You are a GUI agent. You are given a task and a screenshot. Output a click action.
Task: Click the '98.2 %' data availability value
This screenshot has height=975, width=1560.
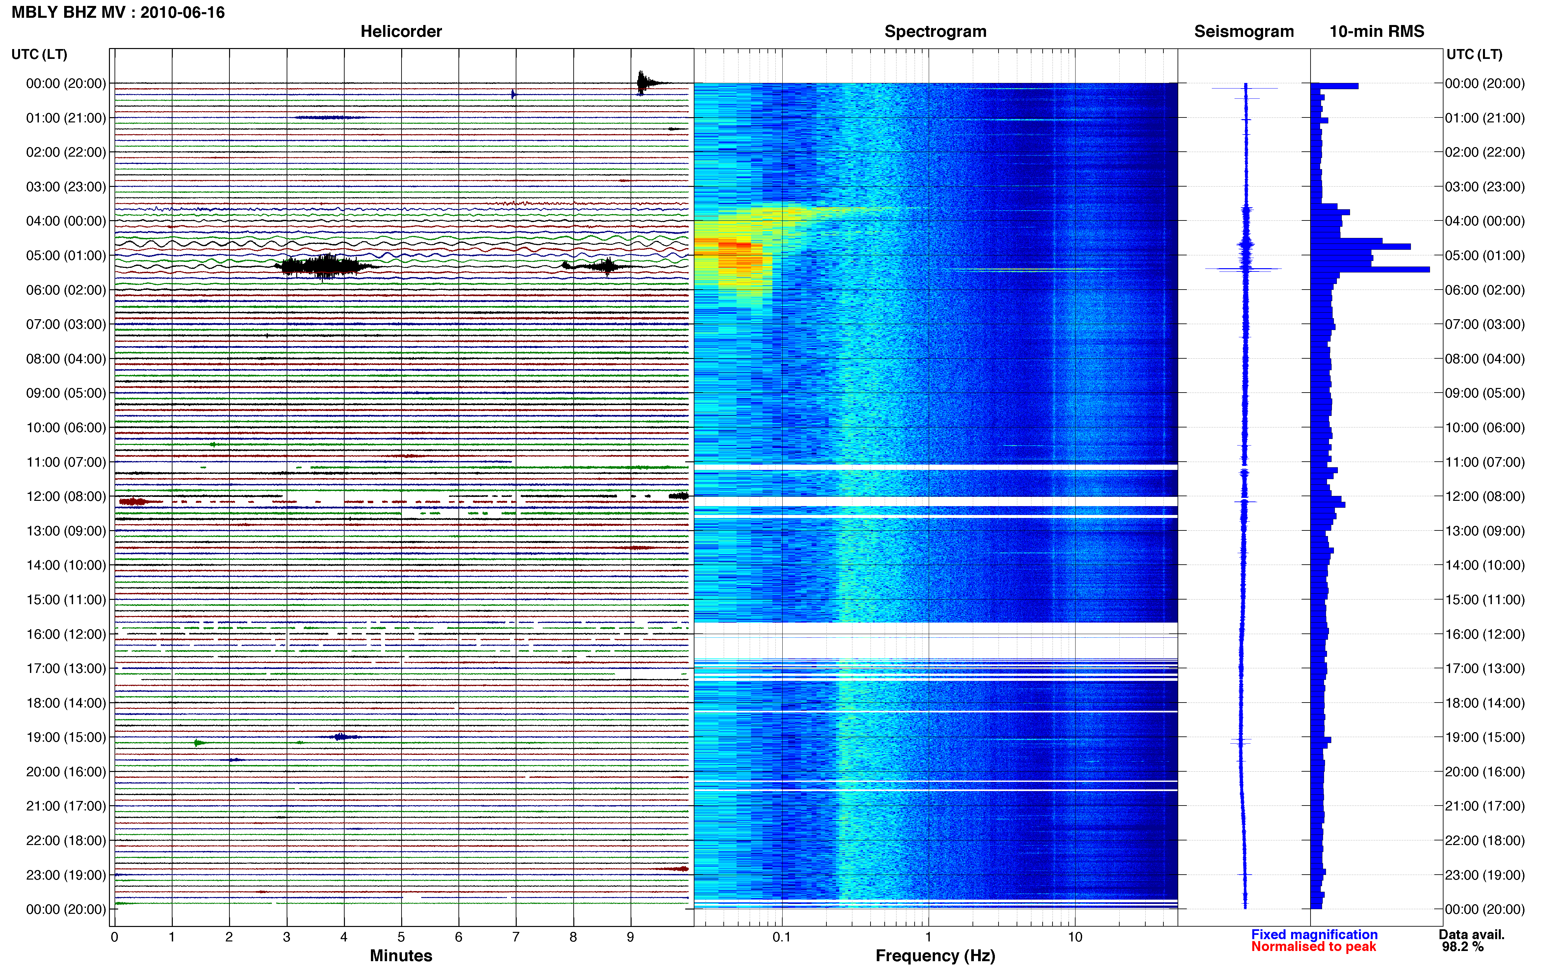pyautogui.click(x=1463, y=947)
